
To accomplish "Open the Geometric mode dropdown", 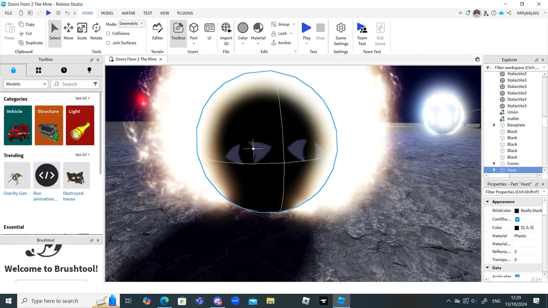I will click(x=132, y=24).
